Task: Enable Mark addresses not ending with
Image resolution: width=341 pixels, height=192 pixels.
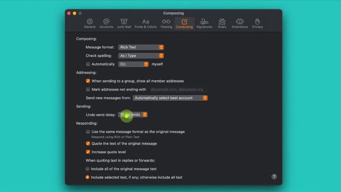Action: (88, 90)
